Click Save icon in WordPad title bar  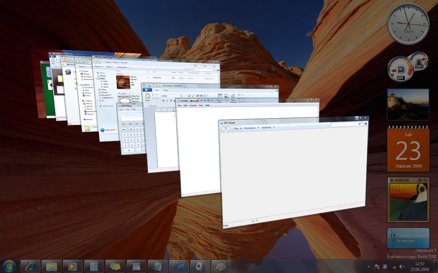tap(149, 86)
